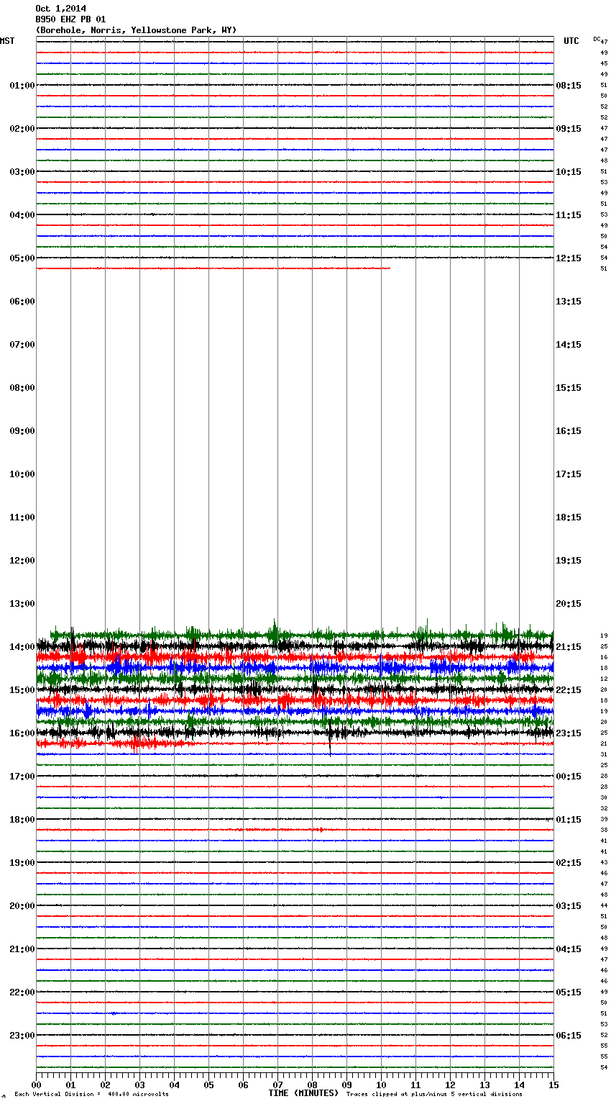This screenshot has height=1104, width=611.
Task: Click the "Each Vertical Division = 400.00 microvolts" note
Action: coord(91,1095)
